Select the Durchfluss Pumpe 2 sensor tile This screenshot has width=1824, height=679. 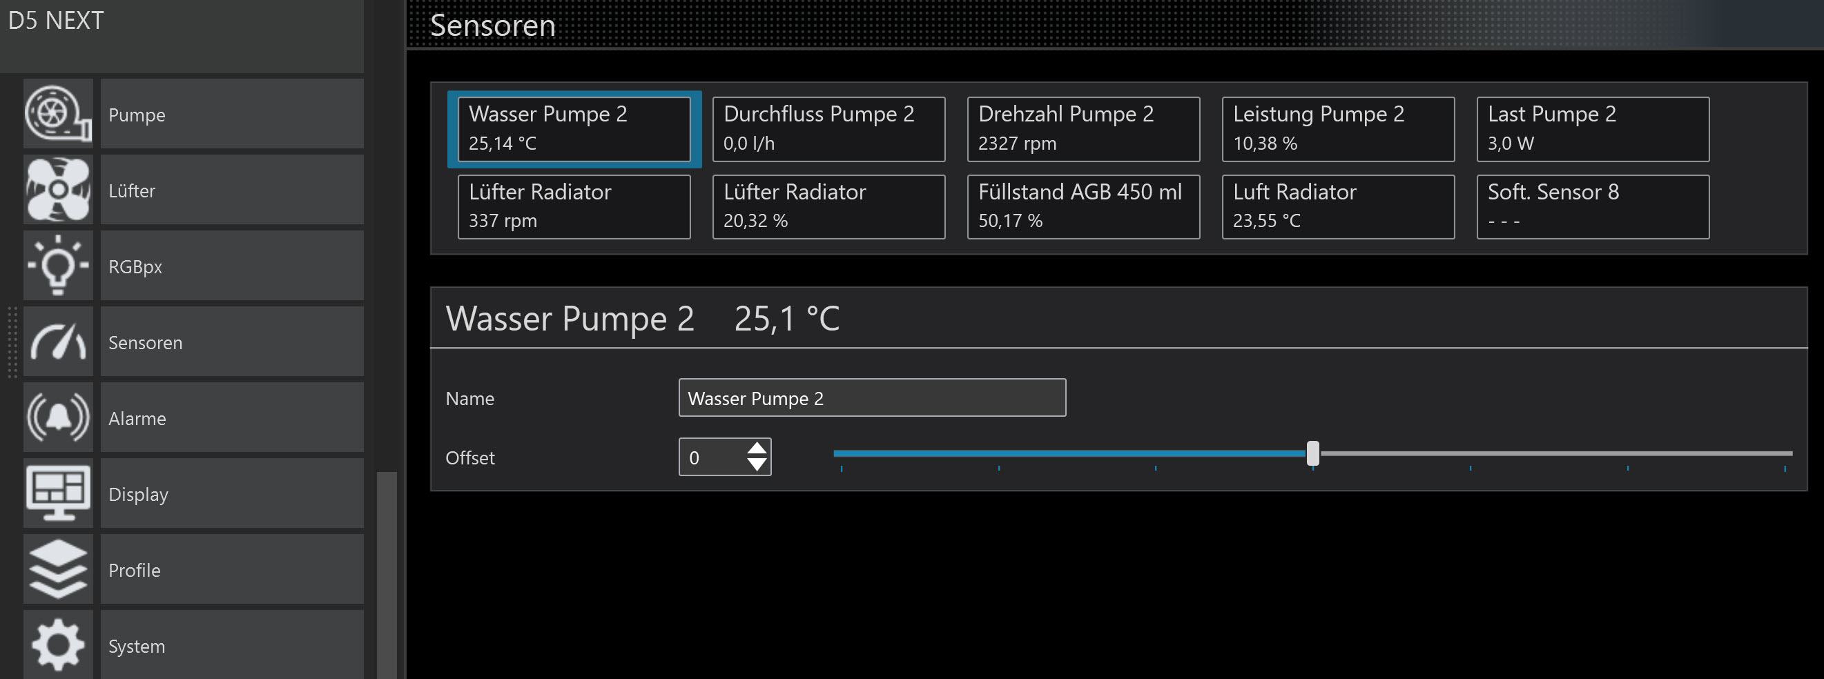[828, 129]
